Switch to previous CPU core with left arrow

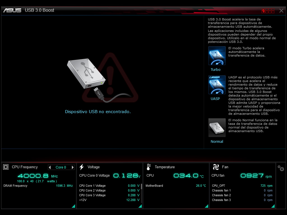click(x=50, y=167)
